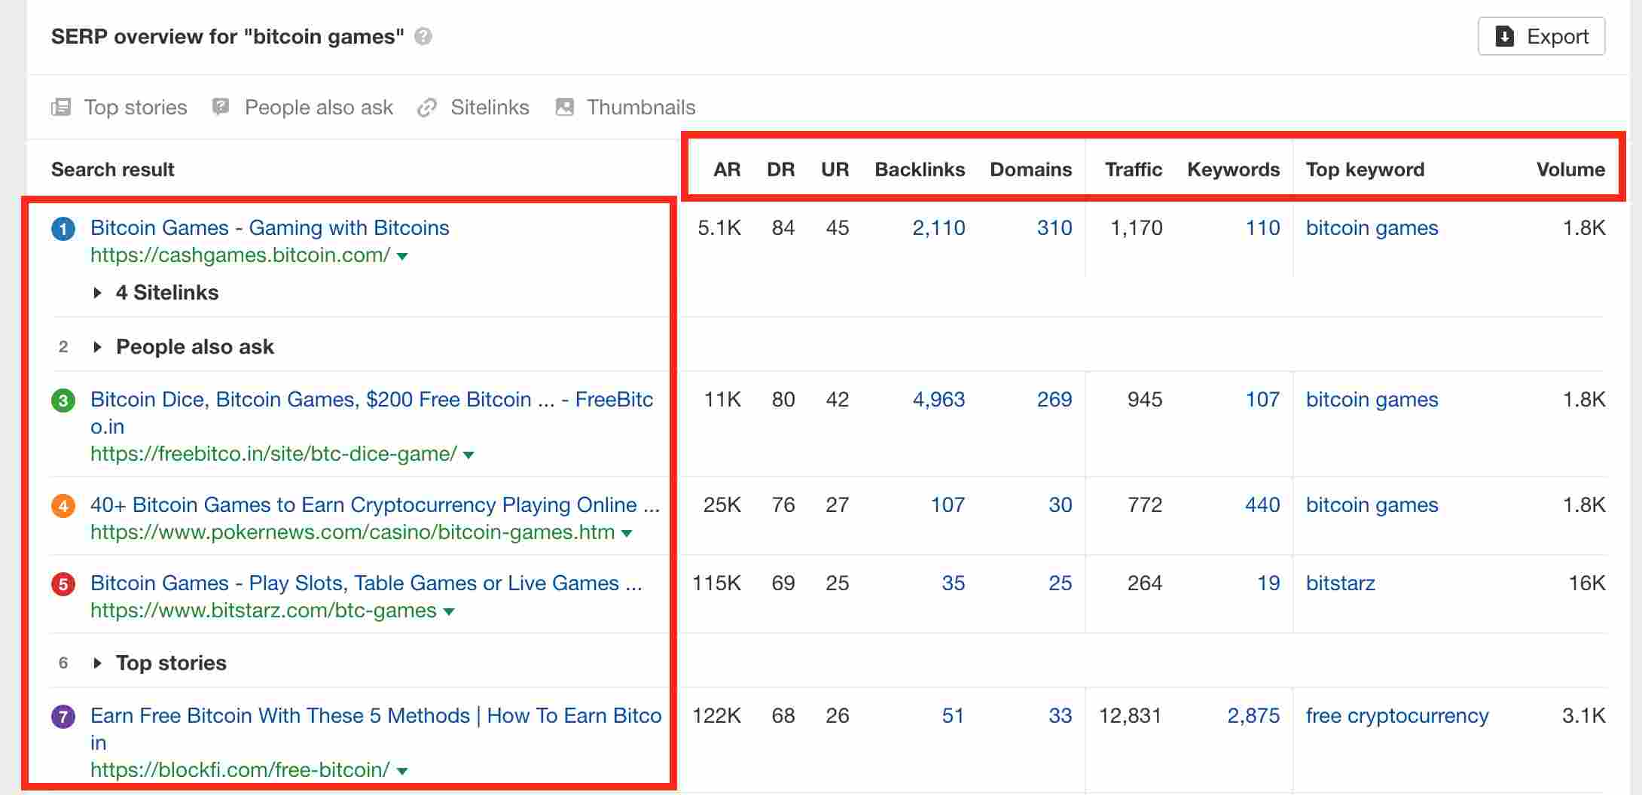Click the 12,831 traffic value
The image size is (1642, 795).
1131,715
